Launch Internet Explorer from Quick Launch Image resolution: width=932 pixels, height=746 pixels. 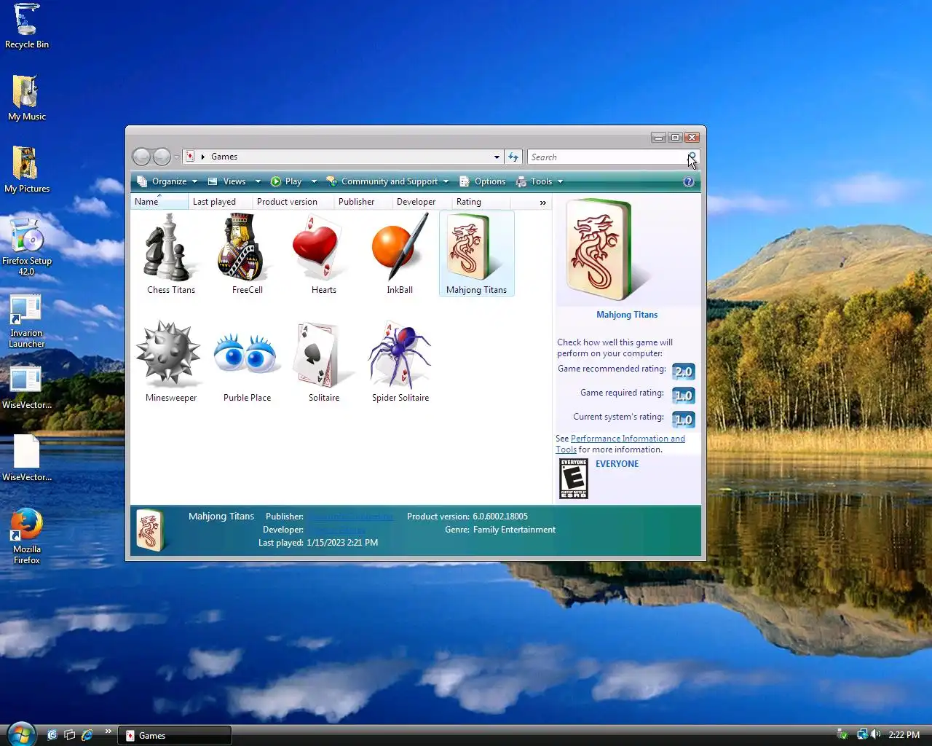point(87,735)
